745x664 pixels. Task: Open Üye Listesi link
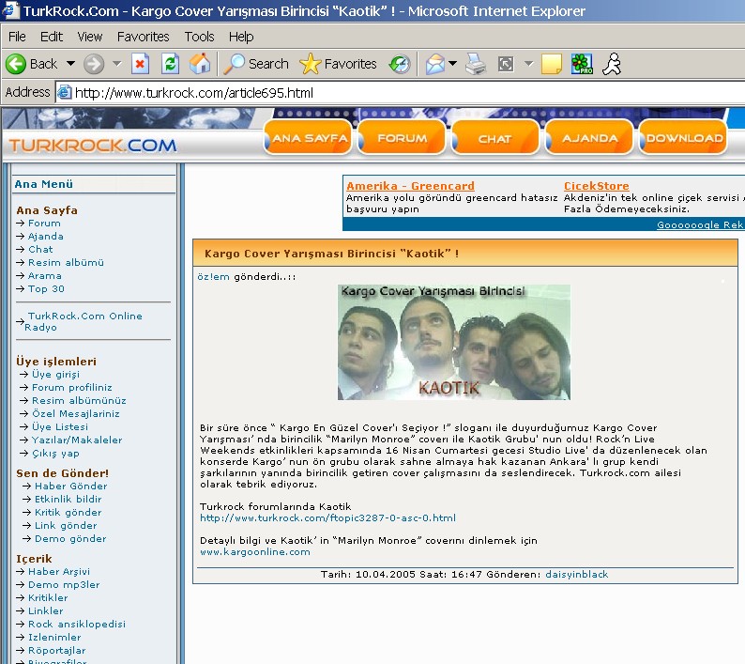tap(60, 427)
